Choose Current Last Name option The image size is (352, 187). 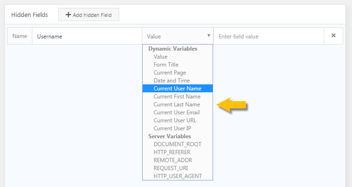[x=177, y=105]
